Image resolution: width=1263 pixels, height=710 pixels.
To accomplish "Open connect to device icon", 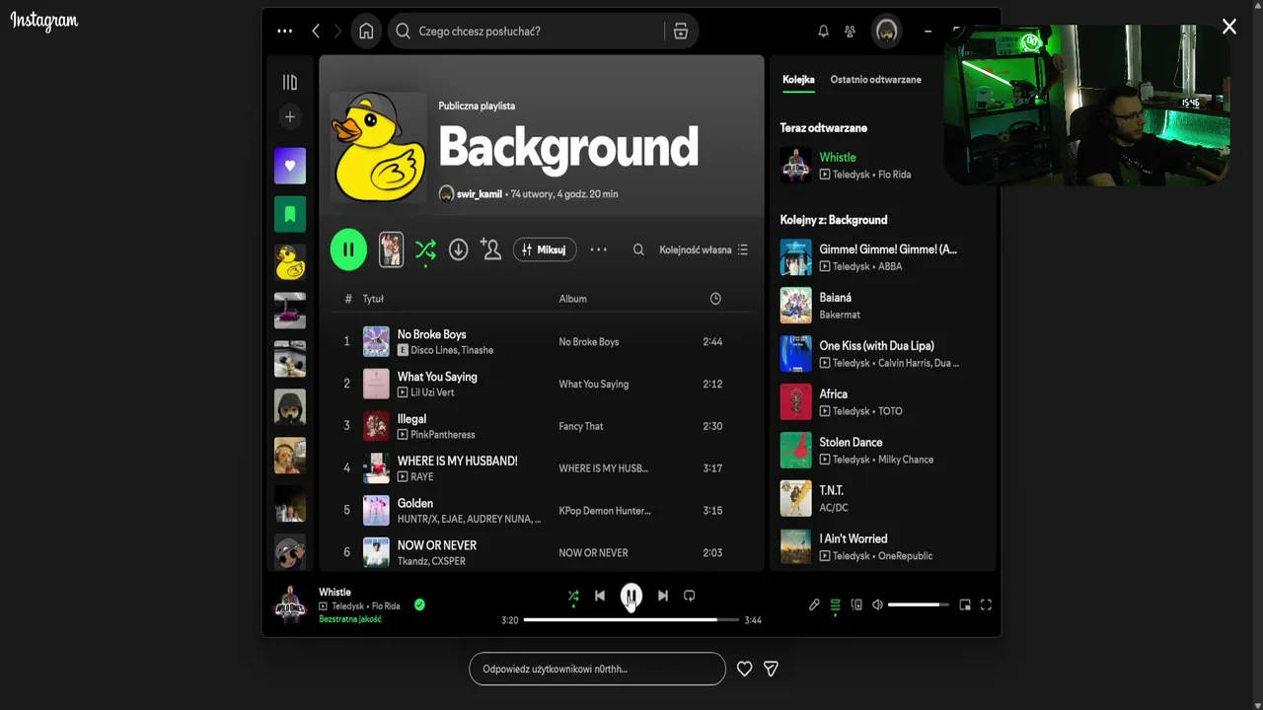I will click(x=856, y=604).
